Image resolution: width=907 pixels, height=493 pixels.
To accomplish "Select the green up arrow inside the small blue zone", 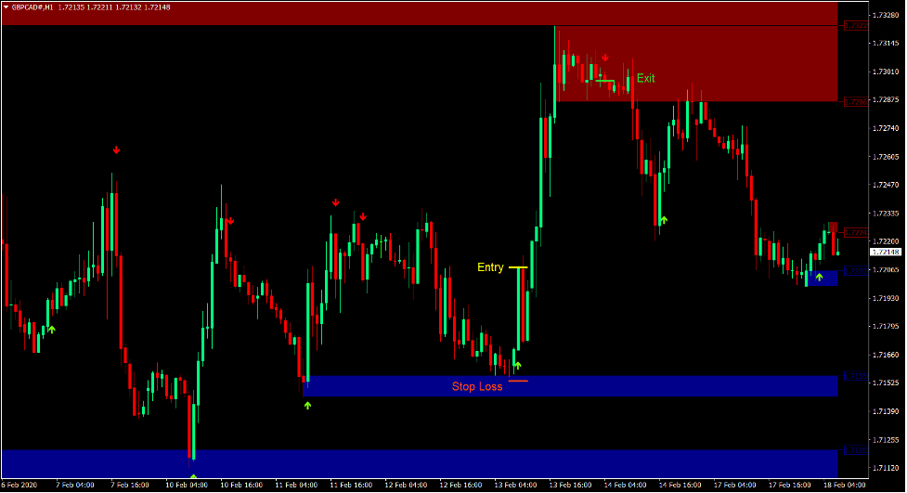I will point(819,277).
